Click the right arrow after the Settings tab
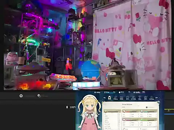The image size is (174, 130). pos(157,98)
